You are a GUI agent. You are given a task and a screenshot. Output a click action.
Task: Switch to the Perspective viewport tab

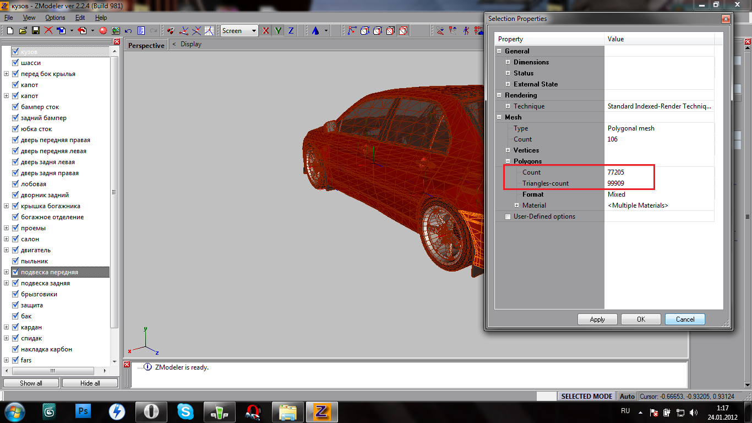pos(146,45)
